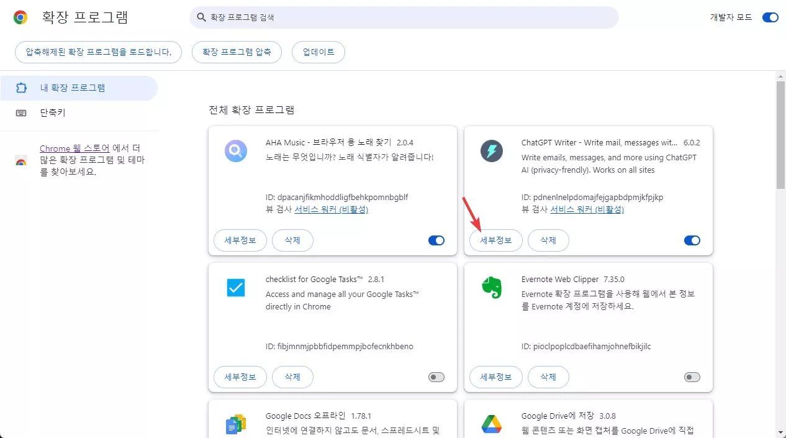
Task: Open 세부정보 for ChatGPT Writer
Action: coord(496,240)
